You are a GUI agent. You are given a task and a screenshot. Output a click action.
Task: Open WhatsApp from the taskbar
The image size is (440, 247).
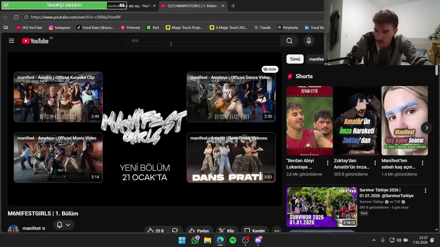coord(195,240)
